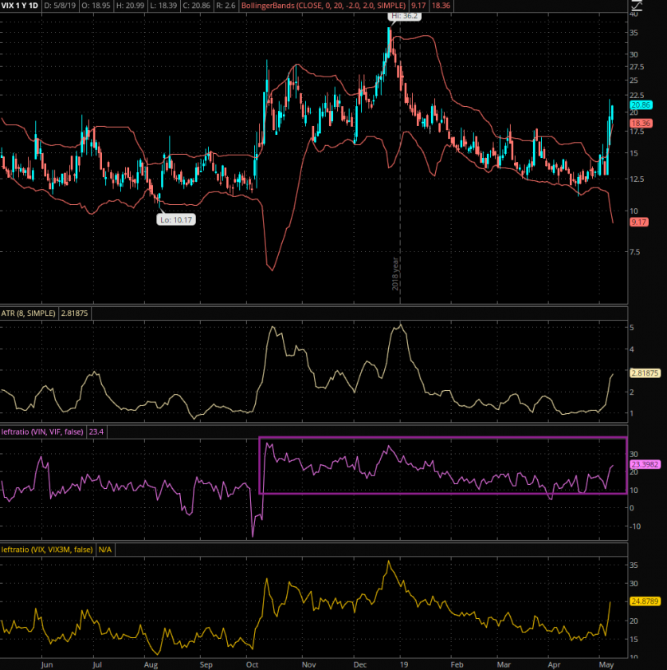Click the Oct label on time axis

click(253, 663)
